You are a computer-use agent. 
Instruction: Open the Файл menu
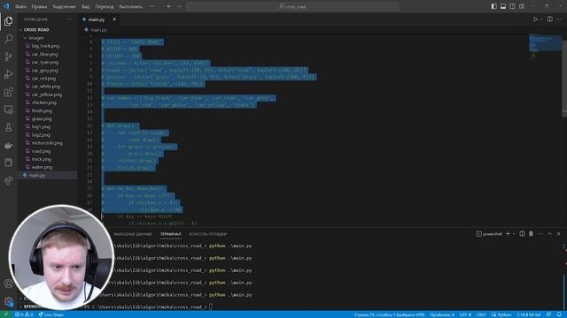click(x=20, y=6)
